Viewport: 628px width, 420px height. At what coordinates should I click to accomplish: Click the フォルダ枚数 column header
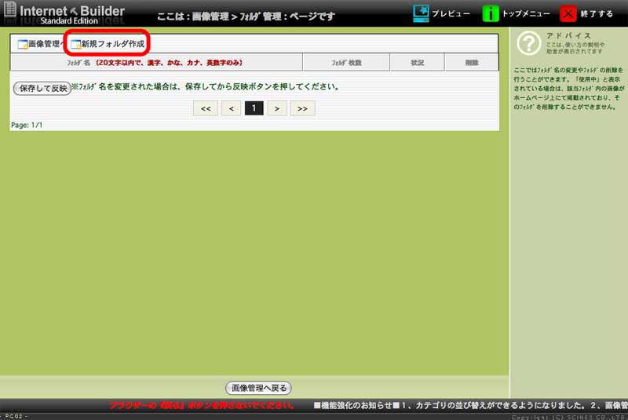(x=346, y=62)
